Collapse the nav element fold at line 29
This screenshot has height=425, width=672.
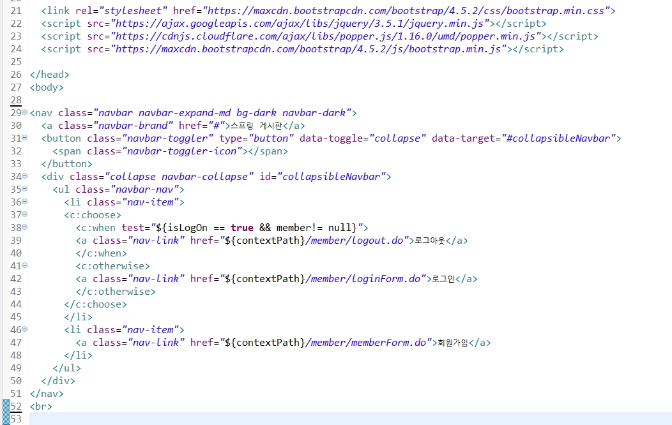click(x=25, y=112)
